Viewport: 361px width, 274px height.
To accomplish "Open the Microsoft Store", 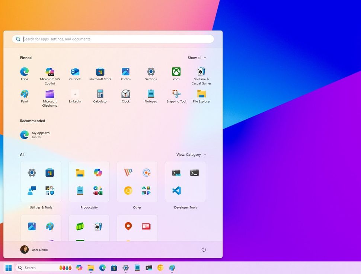I will click(x=100, y=72).
